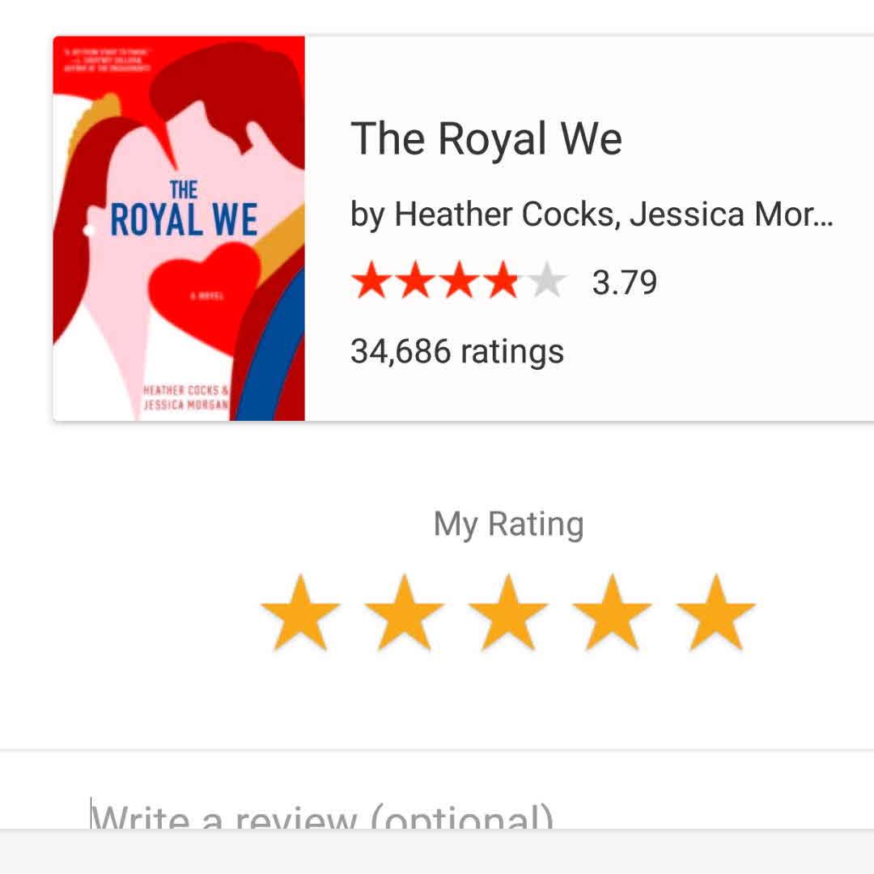
Task: Click the partially filled fourth red star
Action: pos(503,280)
